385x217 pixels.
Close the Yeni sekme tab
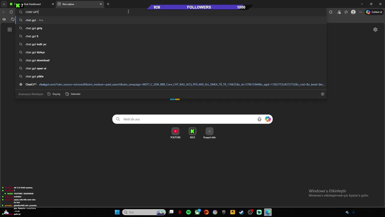101,4
